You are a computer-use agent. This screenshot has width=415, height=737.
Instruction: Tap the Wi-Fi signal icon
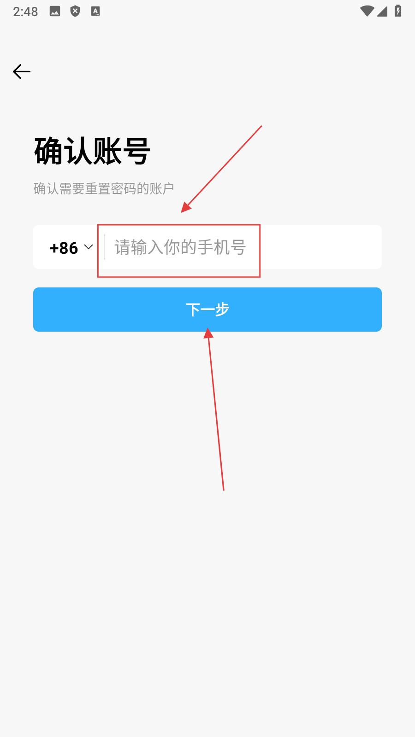tap(367, 11)
